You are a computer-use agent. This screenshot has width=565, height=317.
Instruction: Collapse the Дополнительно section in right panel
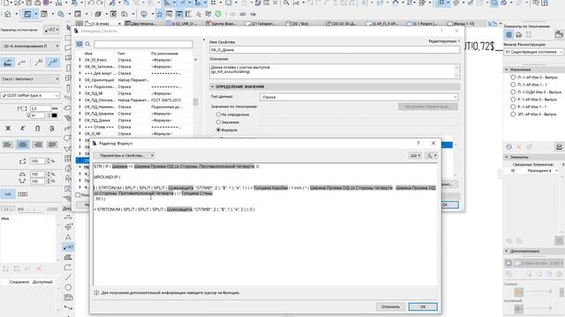coord(506,251)
